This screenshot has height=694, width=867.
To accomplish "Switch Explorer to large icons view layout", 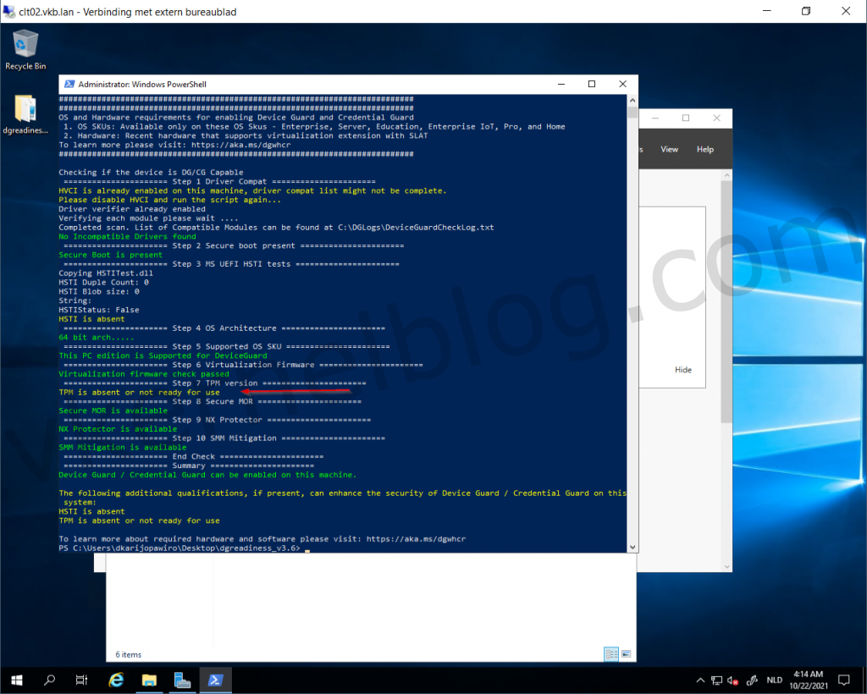I will click(x=627, y=654).
